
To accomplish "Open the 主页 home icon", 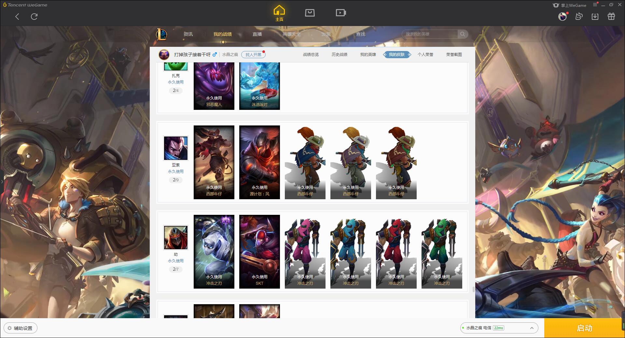I will point(279,13).
